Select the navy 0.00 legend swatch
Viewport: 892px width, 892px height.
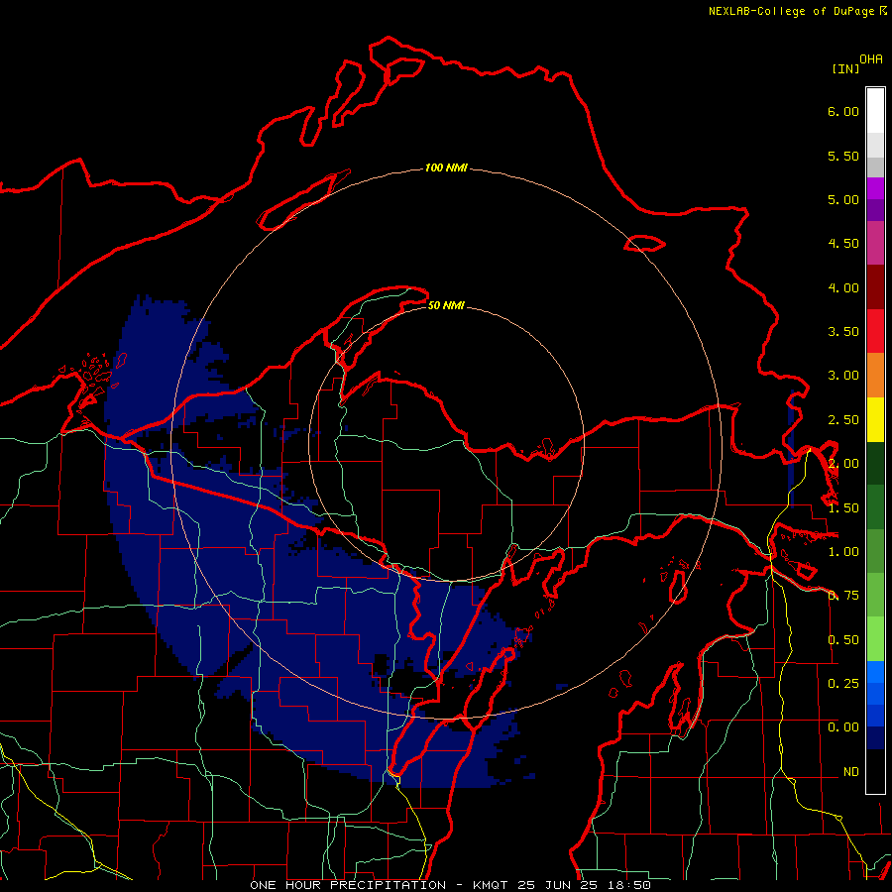pyautogui.click(x=875, y=738)
